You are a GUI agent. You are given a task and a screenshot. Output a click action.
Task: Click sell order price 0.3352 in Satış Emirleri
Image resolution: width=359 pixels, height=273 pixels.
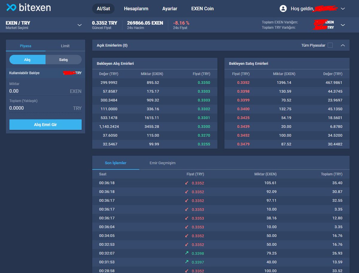click(x=243, y=83)
